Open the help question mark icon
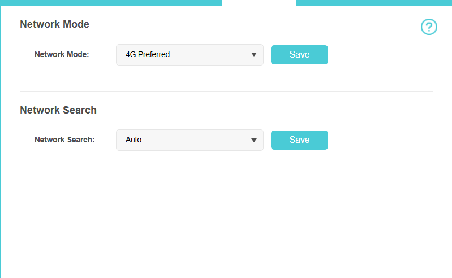The height and width of the screenshot is (278, 452). point(429,27)
